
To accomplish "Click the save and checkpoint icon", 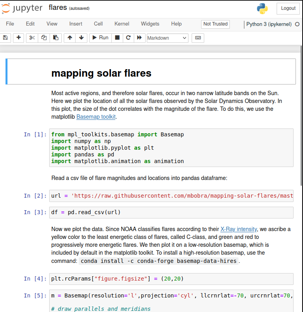I will (x=6, y=38).
